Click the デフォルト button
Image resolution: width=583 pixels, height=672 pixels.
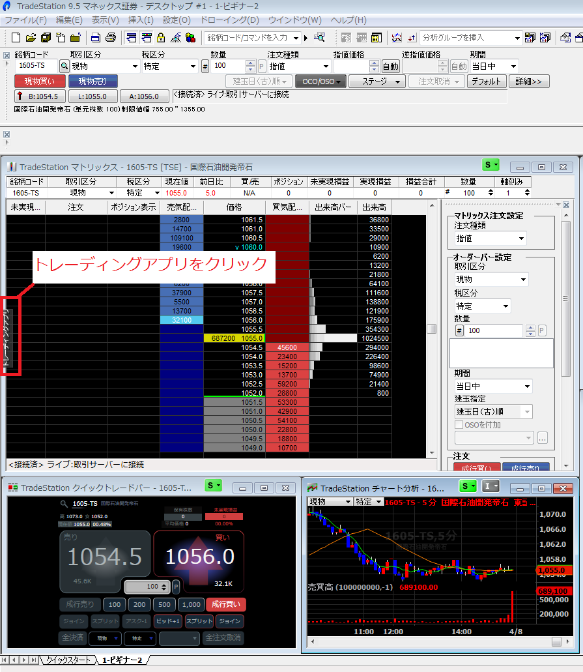point(487,81)
